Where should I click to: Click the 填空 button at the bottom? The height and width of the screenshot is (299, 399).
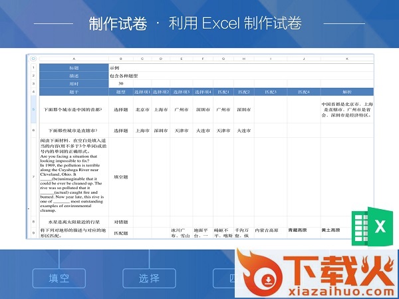(59, 278)
